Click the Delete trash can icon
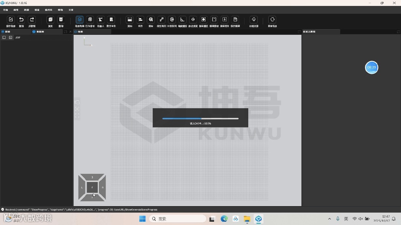Viewport: 401px width, 225px height. pos(61,20)
